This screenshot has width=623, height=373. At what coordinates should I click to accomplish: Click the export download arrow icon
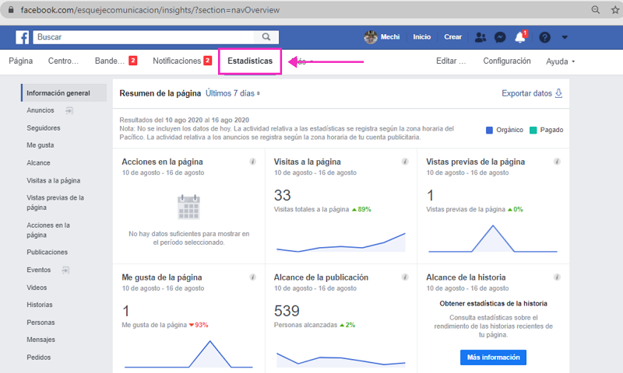558,93
